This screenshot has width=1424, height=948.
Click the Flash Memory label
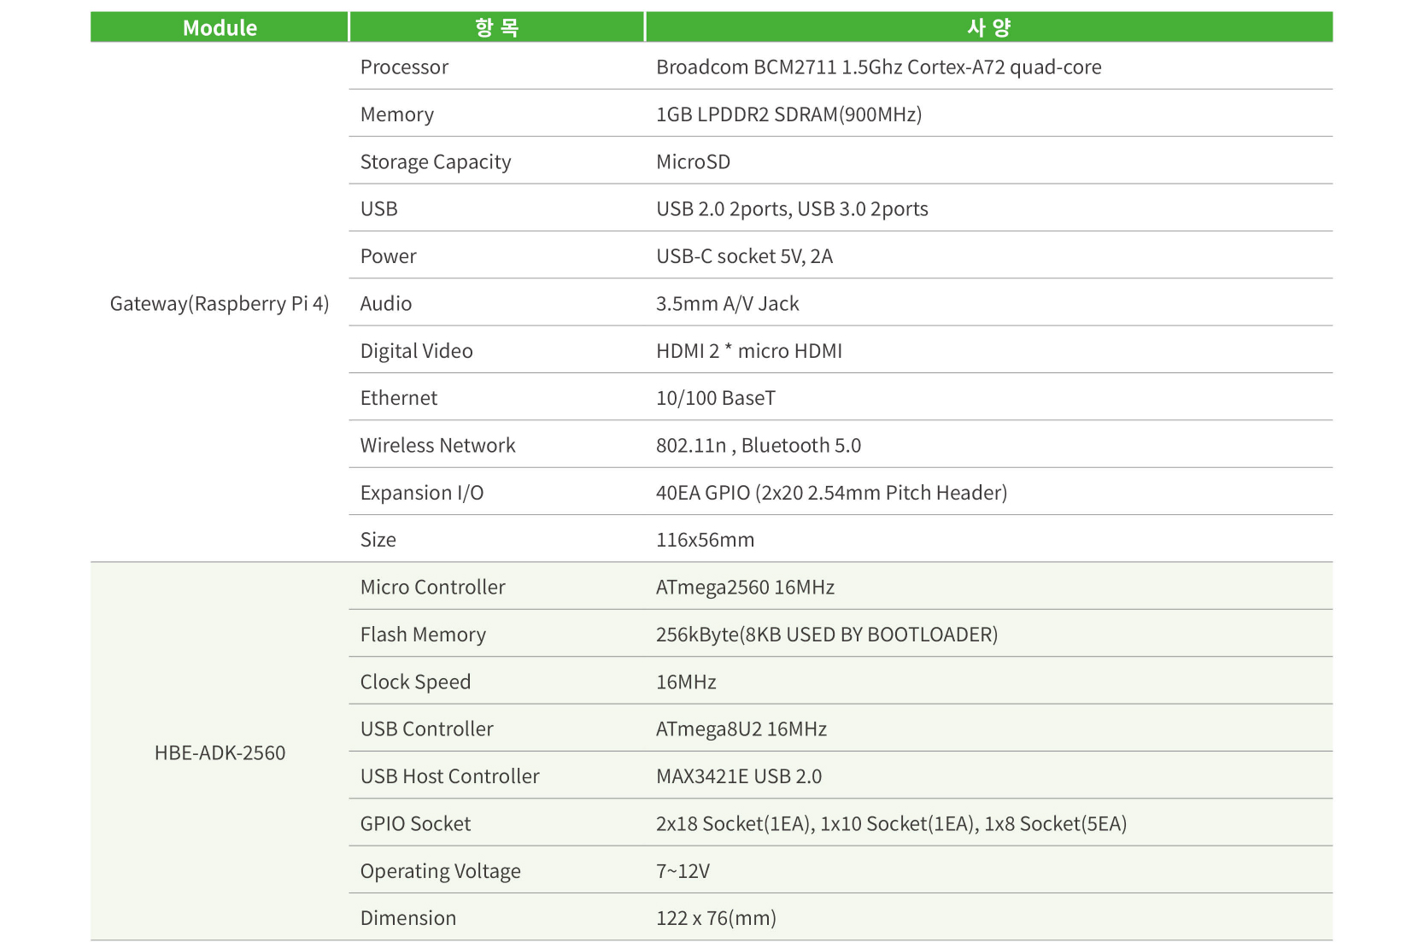pyautogui.click(x=423, y=635)
